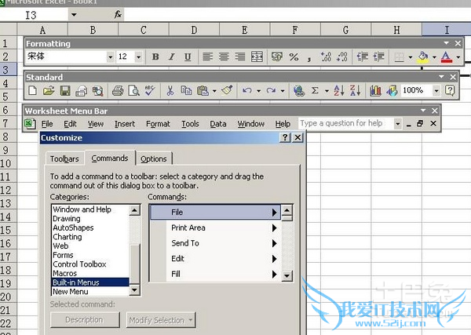Toggle Underline formatting
471x335 pixels.
[x=188, y=56]
